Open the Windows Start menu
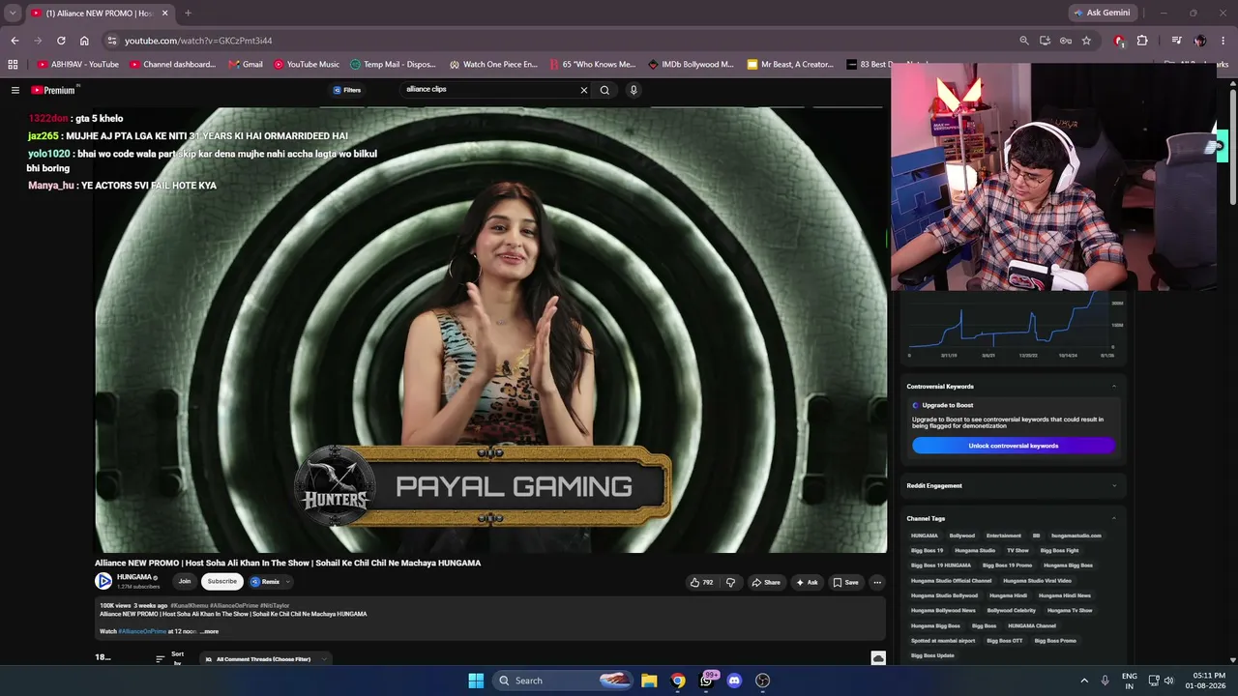 (476, 681)
